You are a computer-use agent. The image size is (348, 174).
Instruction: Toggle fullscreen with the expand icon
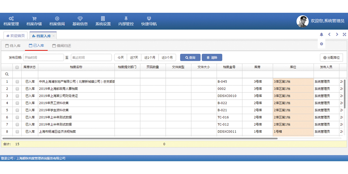click(345, 35)
